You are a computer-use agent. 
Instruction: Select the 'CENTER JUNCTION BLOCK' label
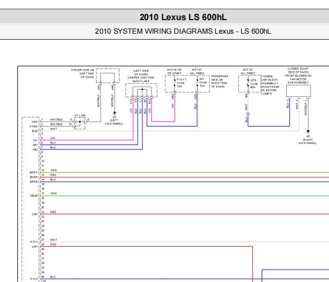coord(141,79)
